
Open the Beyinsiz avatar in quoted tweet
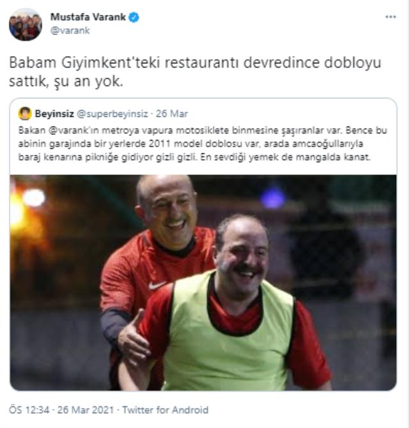(x=25, y=114)
